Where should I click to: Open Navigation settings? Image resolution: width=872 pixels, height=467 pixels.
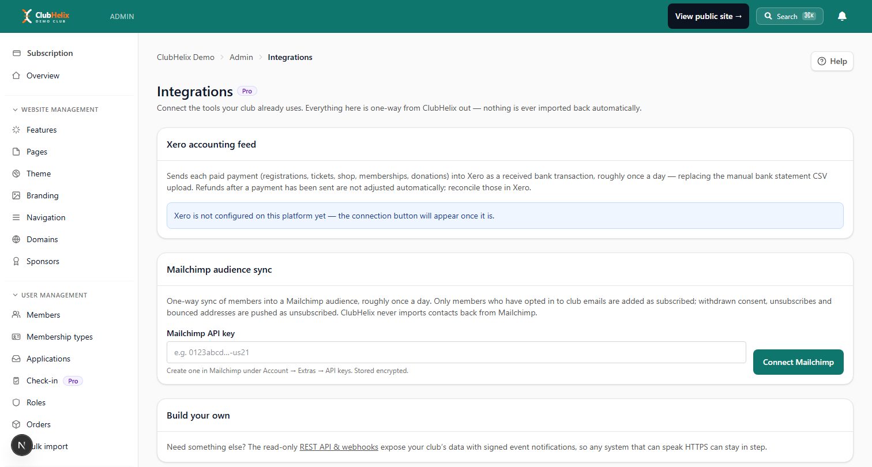[69, 217]
